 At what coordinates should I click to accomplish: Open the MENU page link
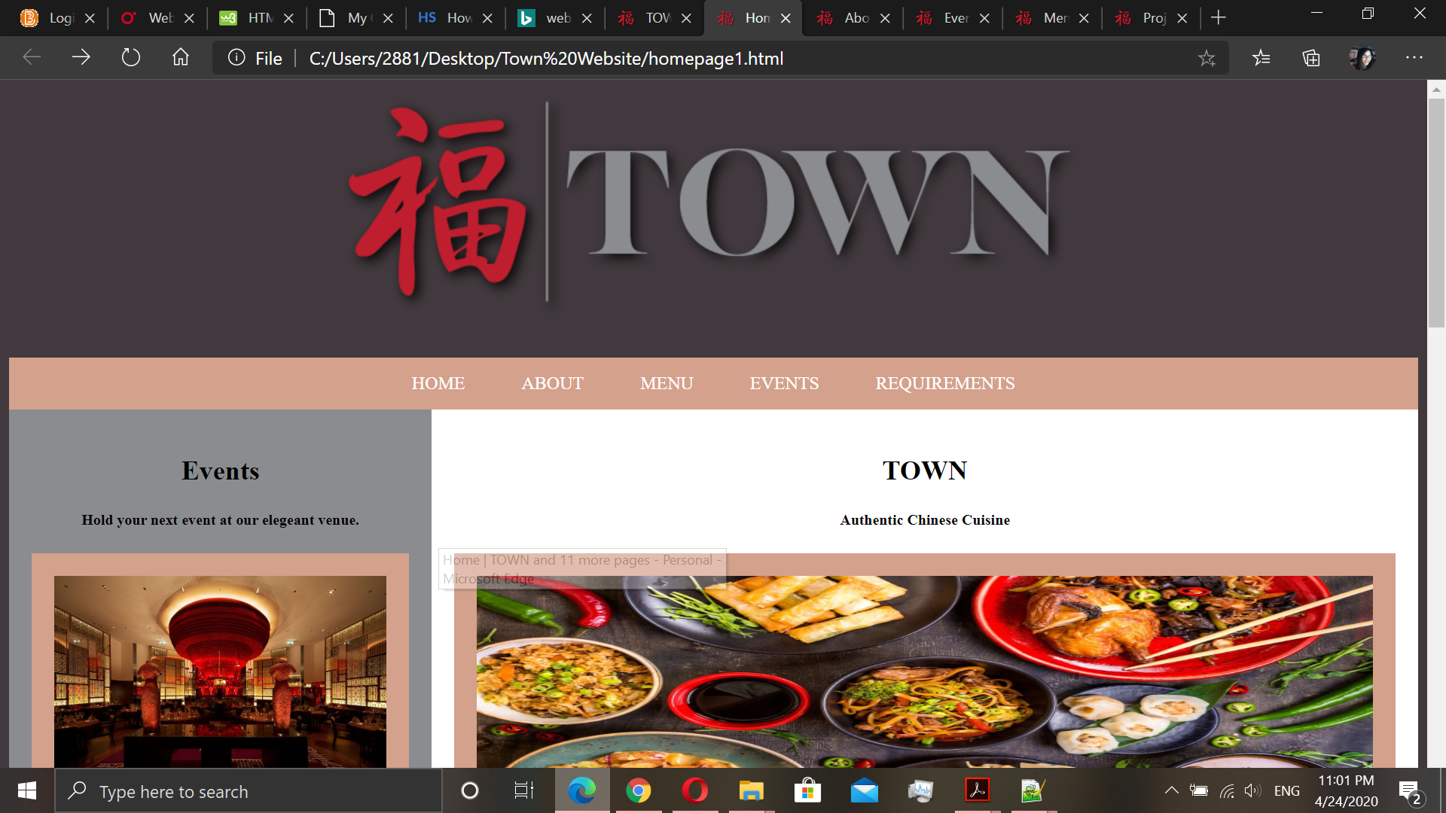[x=666, y=383]
